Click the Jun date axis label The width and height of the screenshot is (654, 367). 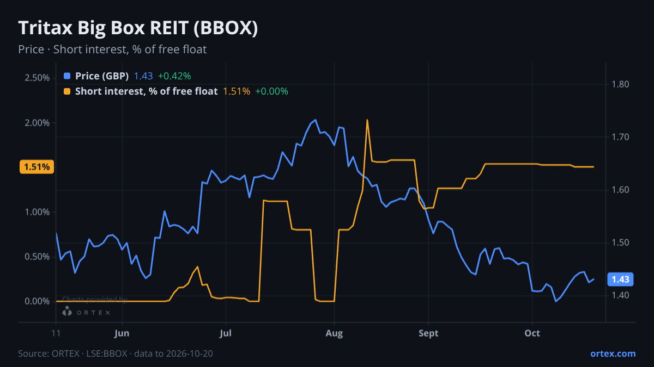pyautogui.click(x=123, y=333)
